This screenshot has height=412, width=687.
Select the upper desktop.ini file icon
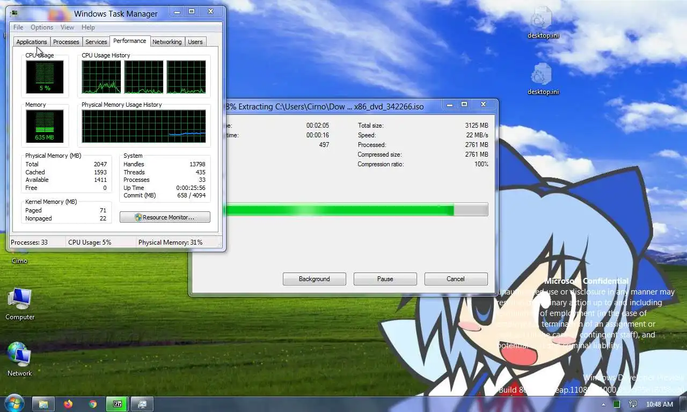pyautogui.click(x=543, y=23)
